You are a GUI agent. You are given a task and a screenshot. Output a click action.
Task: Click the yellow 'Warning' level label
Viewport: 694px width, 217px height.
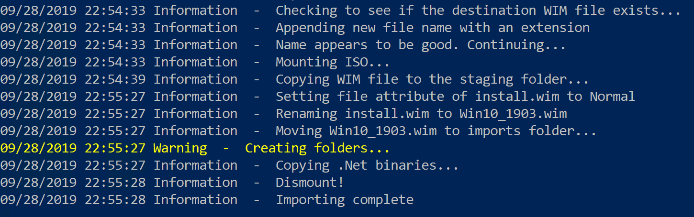point(180,148)
